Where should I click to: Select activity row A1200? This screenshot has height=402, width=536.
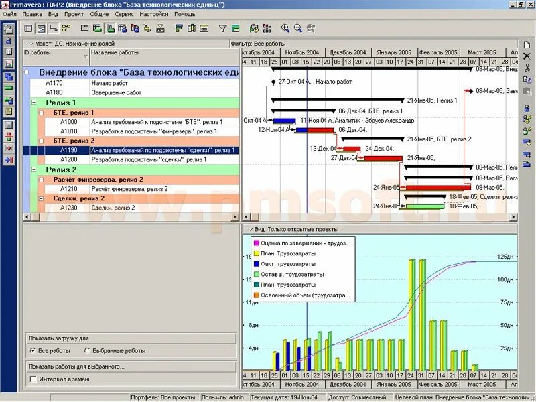tap(141, 159)
